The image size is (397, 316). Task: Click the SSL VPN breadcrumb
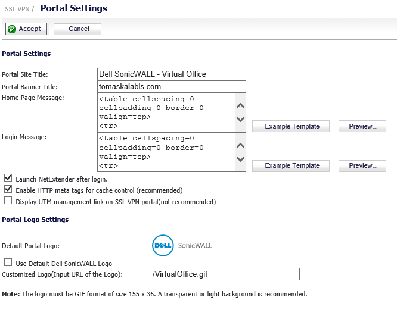pyautogui.click(x=17, y=9)
